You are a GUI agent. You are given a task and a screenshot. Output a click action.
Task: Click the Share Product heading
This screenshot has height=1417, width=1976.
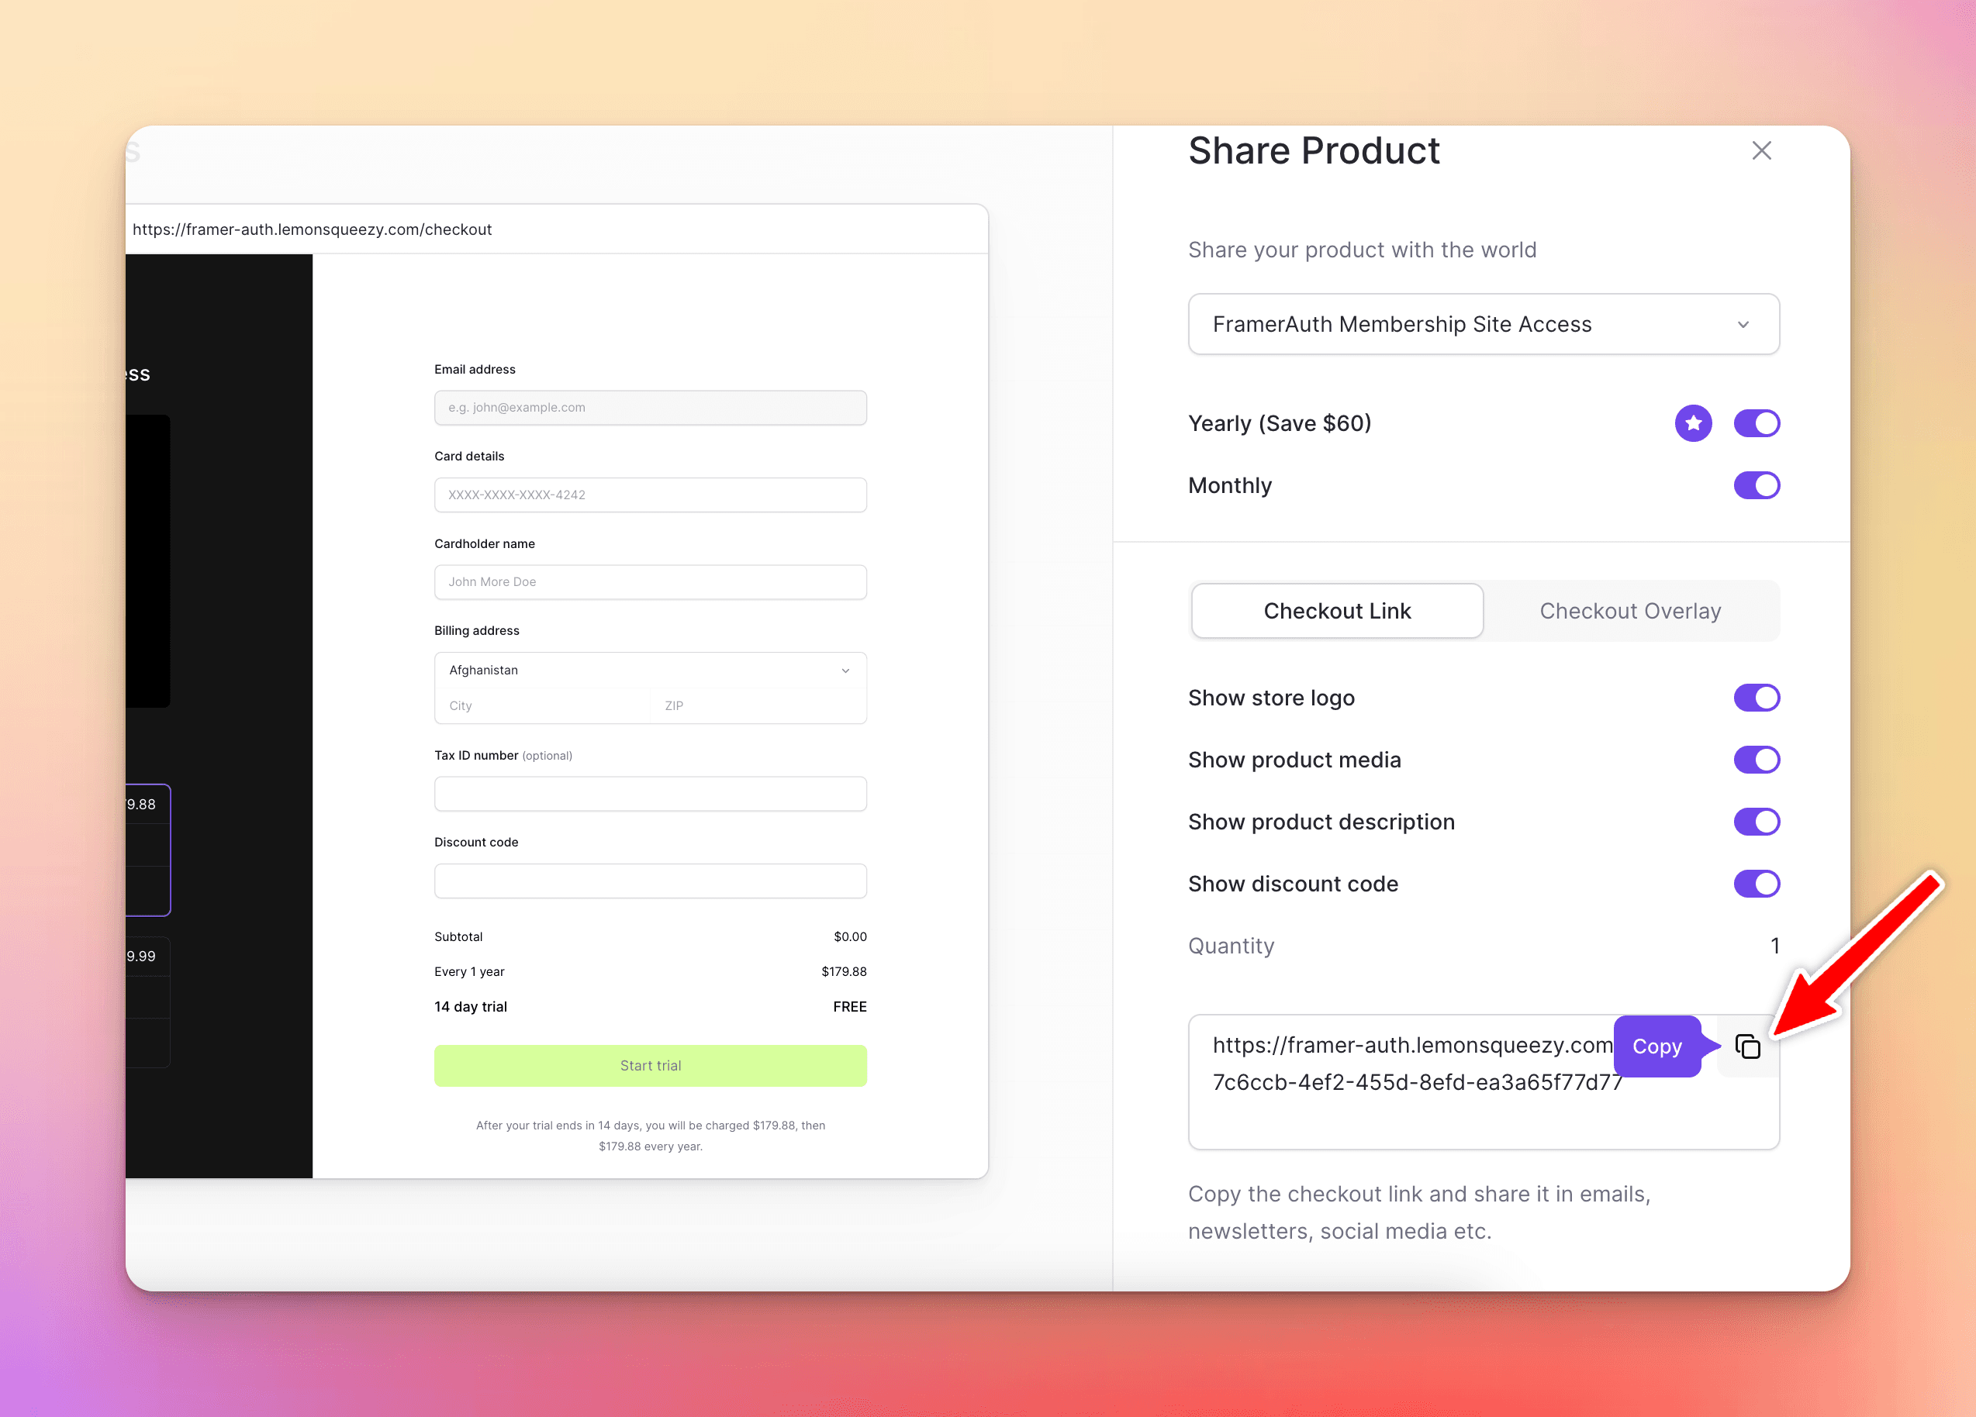coord(1314,150)
